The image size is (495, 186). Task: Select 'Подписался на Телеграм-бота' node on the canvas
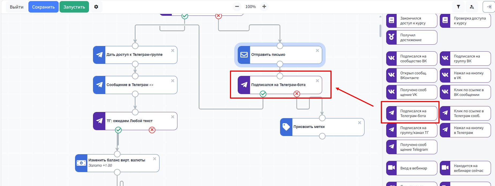(280, 85)
